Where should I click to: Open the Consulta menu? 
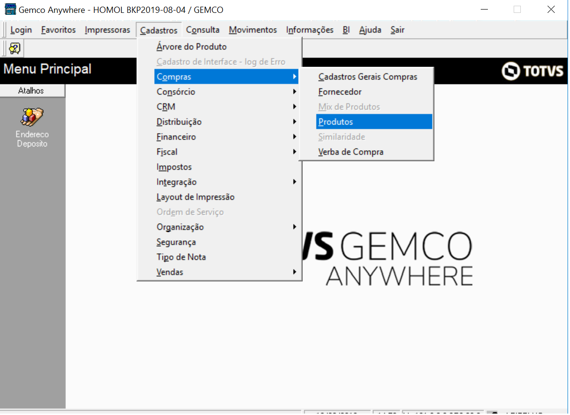pos(202,30)
